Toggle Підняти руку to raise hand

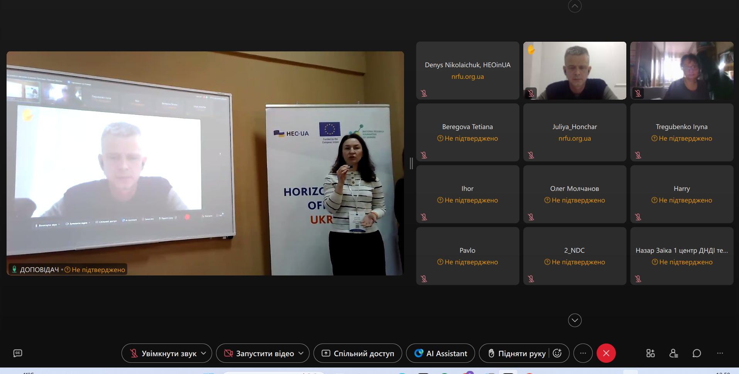516,353
